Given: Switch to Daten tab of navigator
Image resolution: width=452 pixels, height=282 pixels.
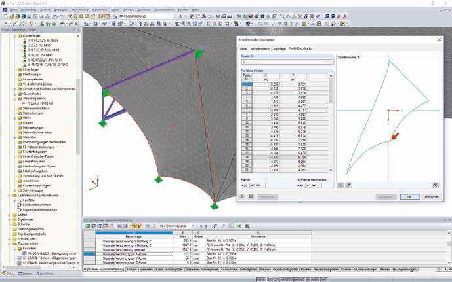Looking at the screenshot, I should tap(9, 273).
